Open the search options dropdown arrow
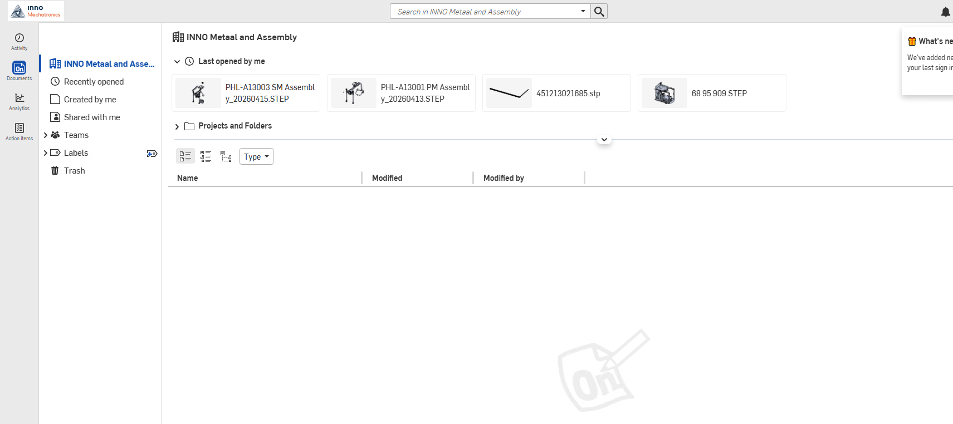The image size is (953, 424). tap(583, 11)
